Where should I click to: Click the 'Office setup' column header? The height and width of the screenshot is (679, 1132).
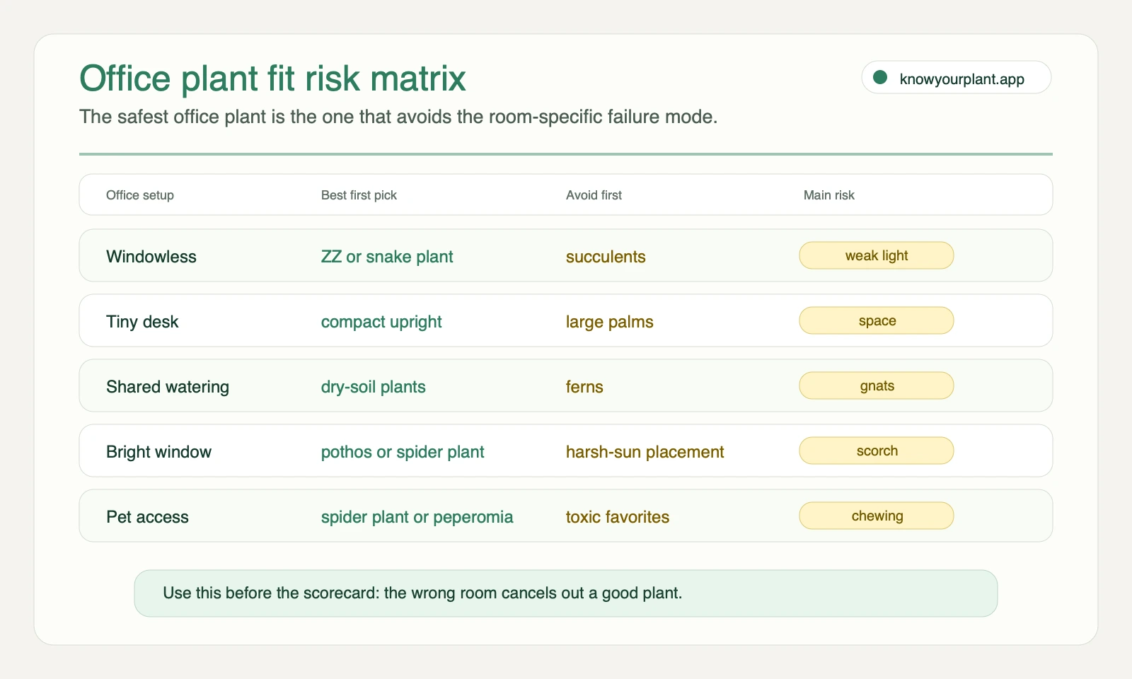coord(140,195)
